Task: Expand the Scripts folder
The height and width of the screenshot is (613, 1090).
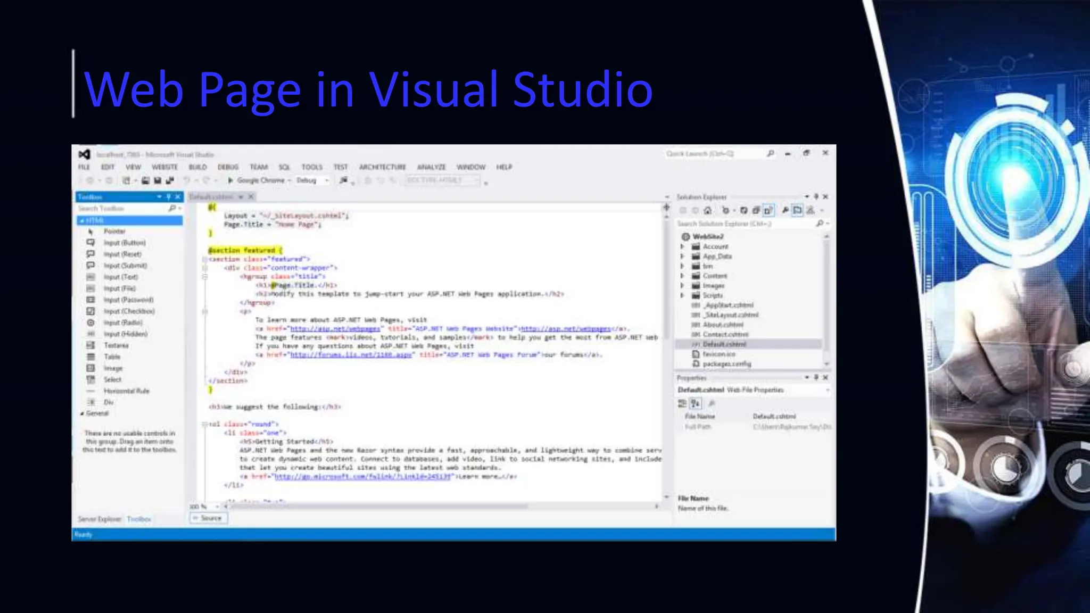Action: [682, 295]
